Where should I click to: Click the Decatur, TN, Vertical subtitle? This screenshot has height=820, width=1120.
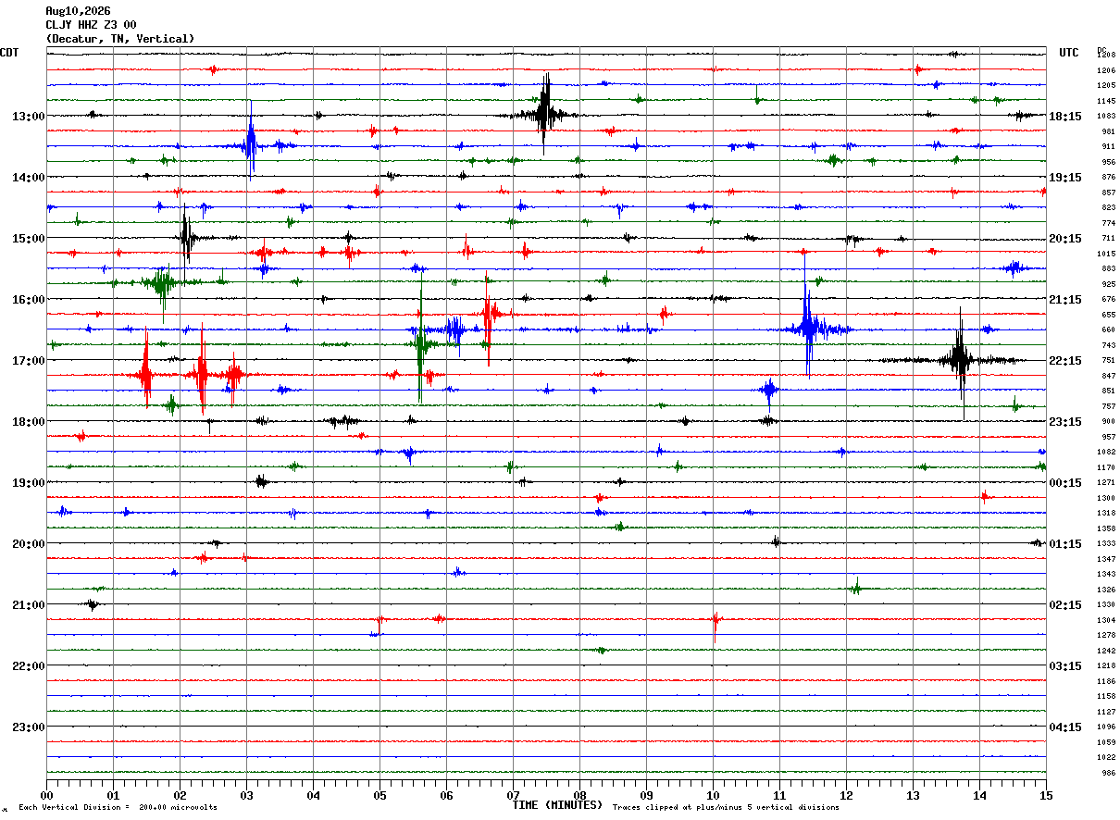pos(120,39)
